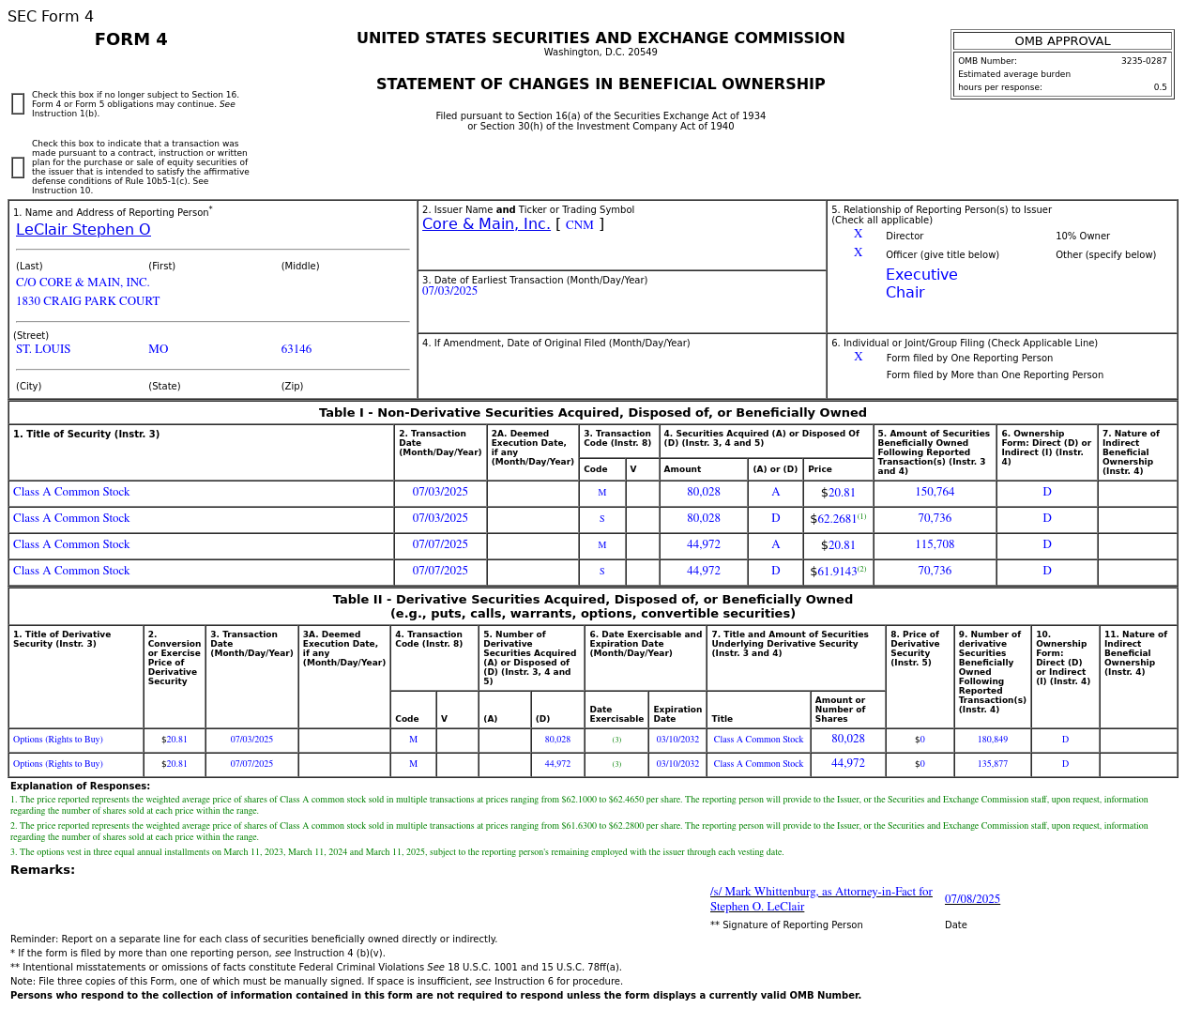This screenshot has width=1186, height=1024.
Task: Click the '** Signature of Reporting Person' label
Action: click(x=786, y=925)
